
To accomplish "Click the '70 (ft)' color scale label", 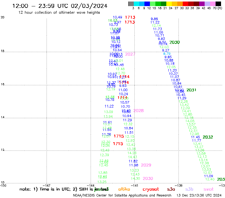I will [217, 8].
